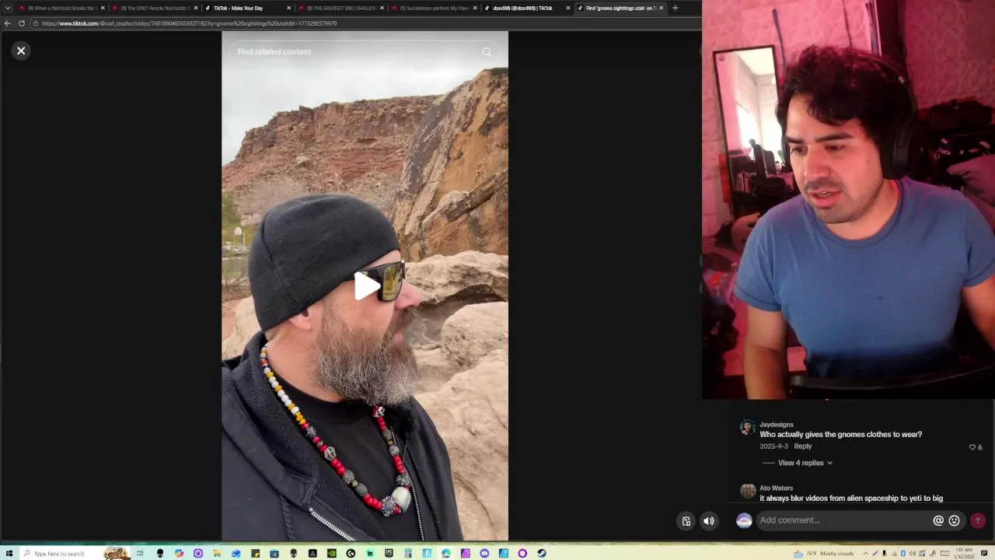Switch to 'Suicideboys perform' tab
The width and height of the screenshot is (995, 560).
[433, 8]
